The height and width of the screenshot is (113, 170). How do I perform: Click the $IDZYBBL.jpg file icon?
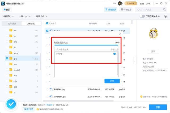click(51, 97)
